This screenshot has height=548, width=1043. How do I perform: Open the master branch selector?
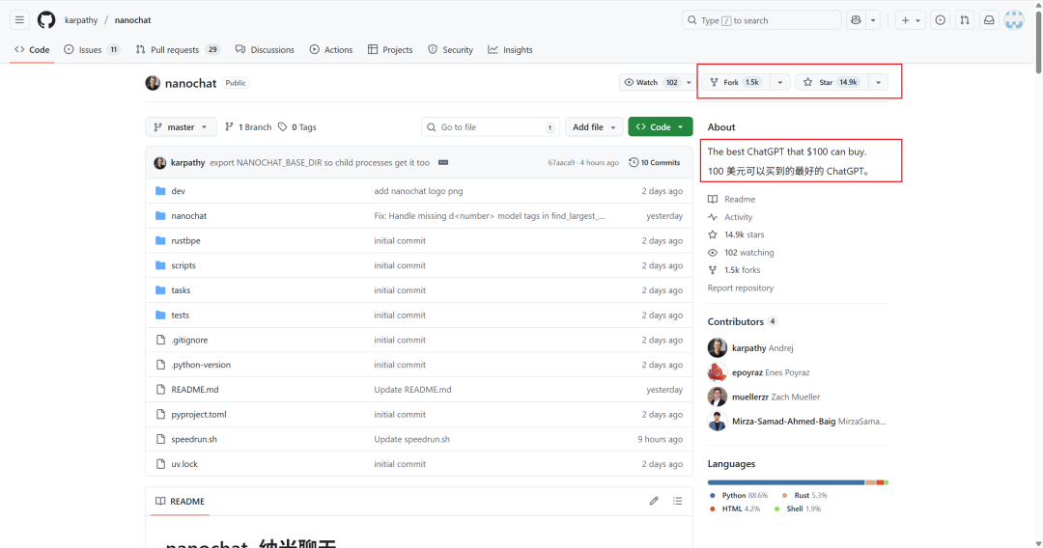(181, 127)
